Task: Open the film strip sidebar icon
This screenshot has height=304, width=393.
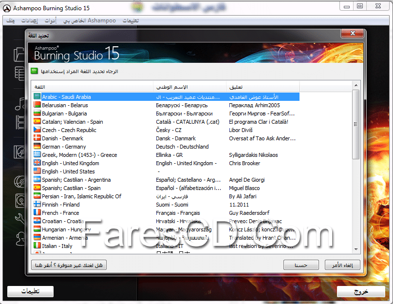Action: (20, 122)
